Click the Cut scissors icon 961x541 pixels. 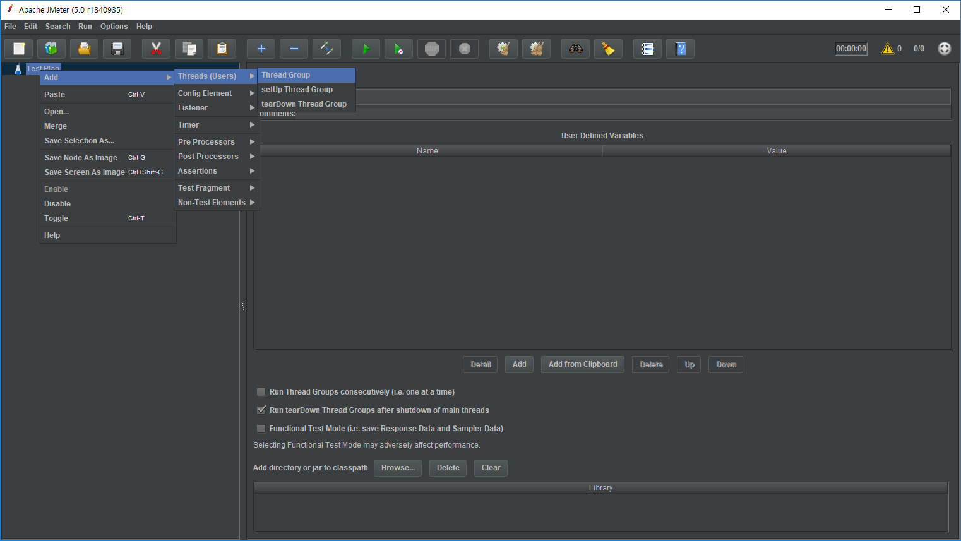click(157, 49)
